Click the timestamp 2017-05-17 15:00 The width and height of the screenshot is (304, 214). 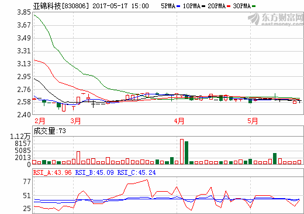click(120, 6)
